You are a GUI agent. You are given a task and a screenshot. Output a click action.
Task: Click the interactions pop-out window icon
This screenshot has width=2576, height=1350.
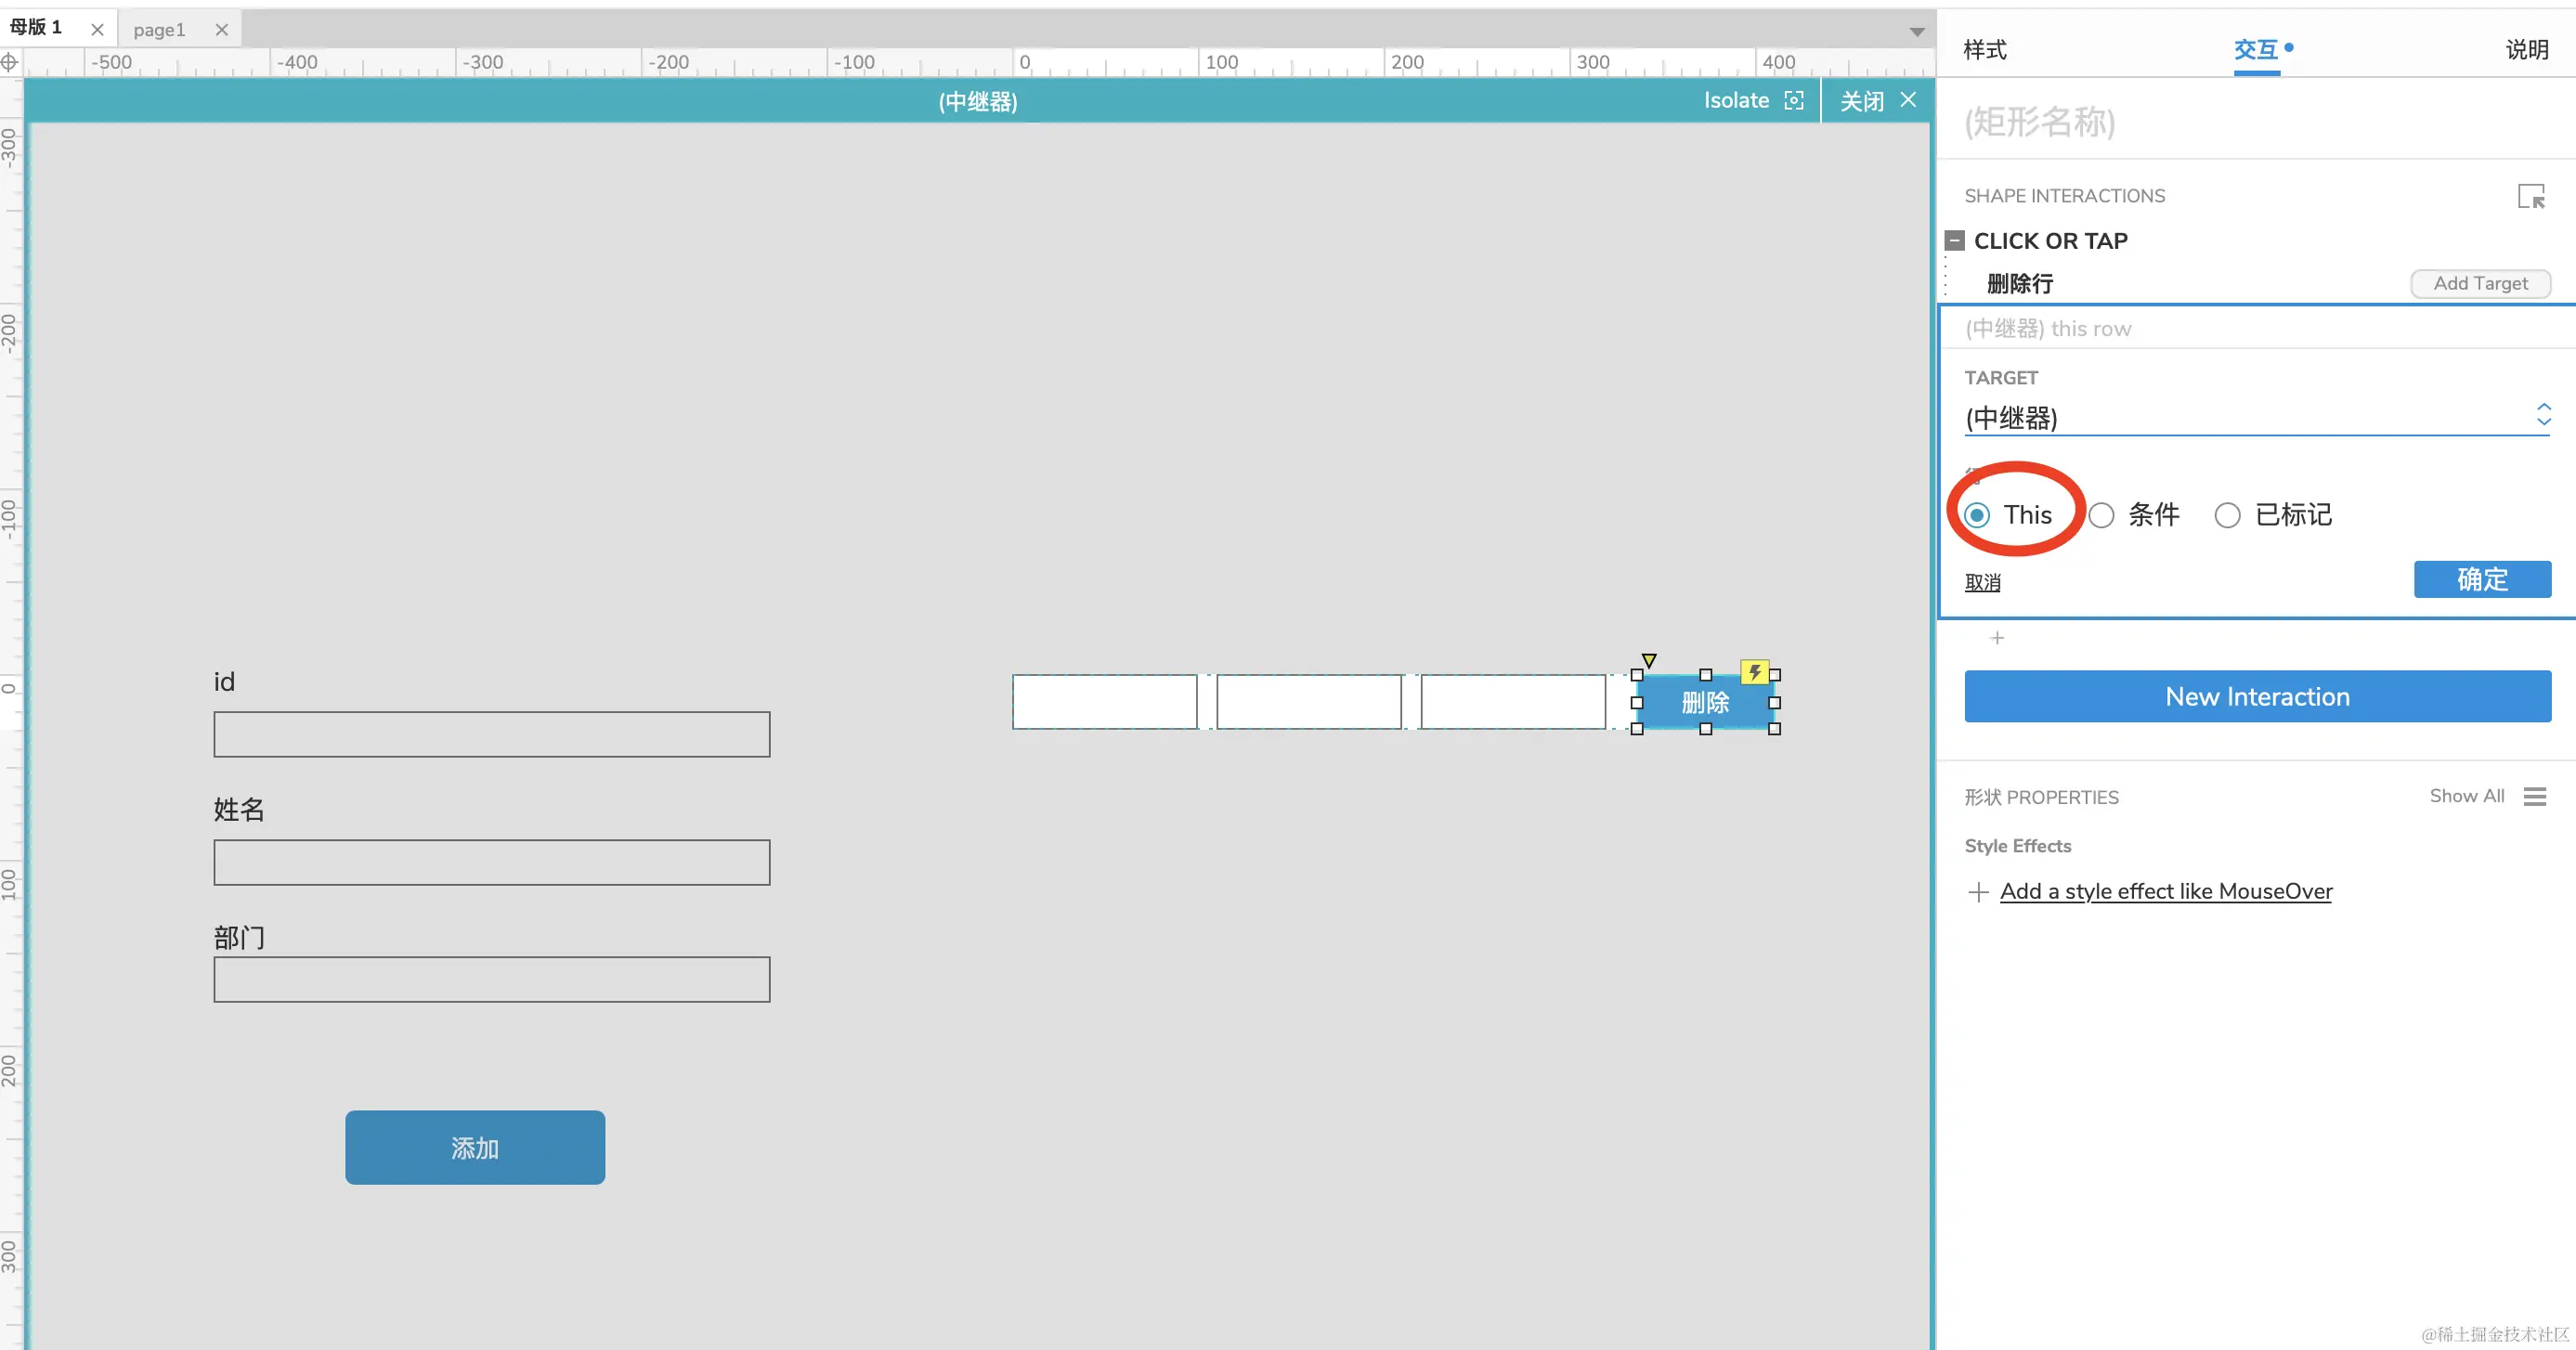tap(2531, 196)
